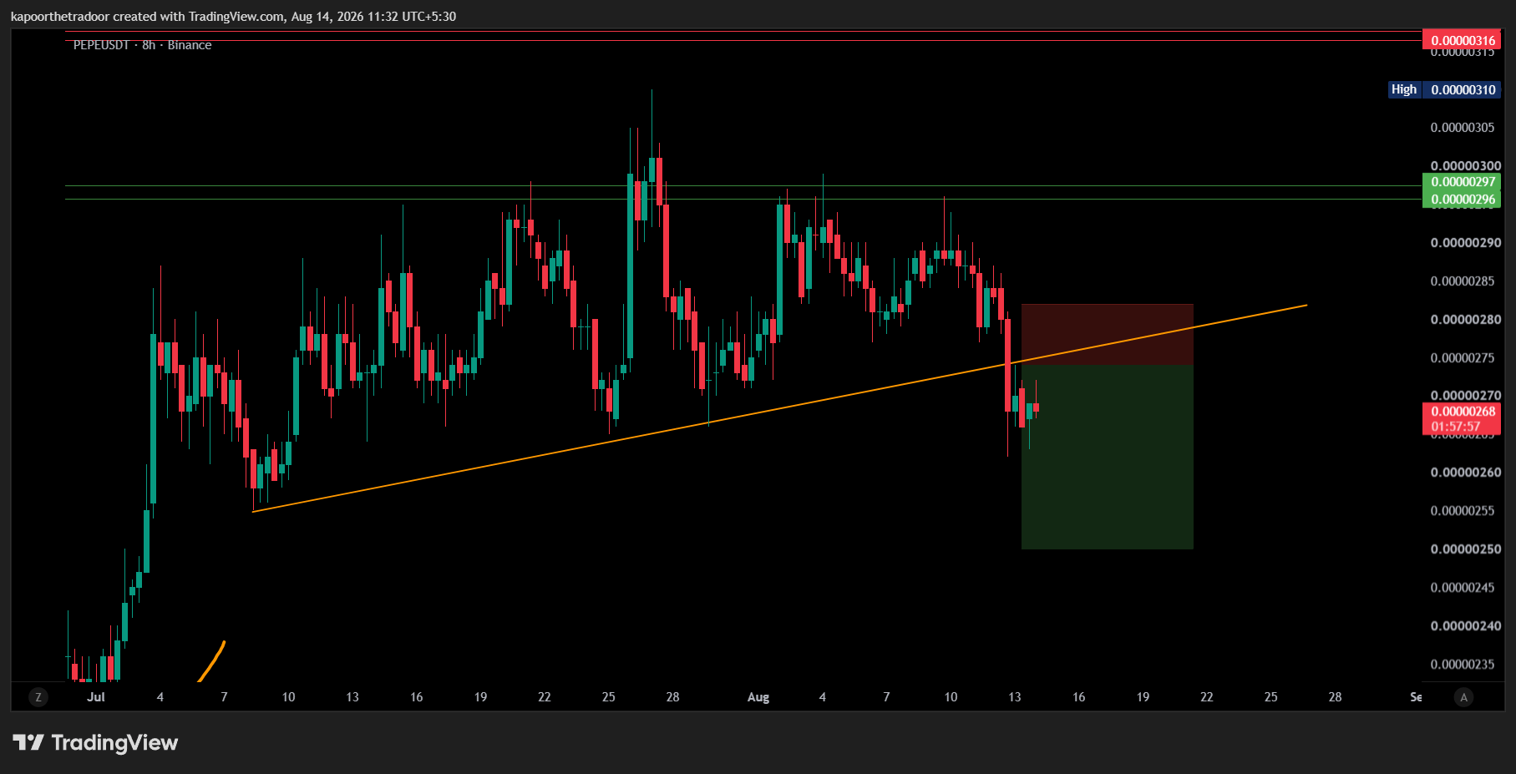Select the red horizontal line at 0.00000316
1516x774 pixels.
click(743, 40)
